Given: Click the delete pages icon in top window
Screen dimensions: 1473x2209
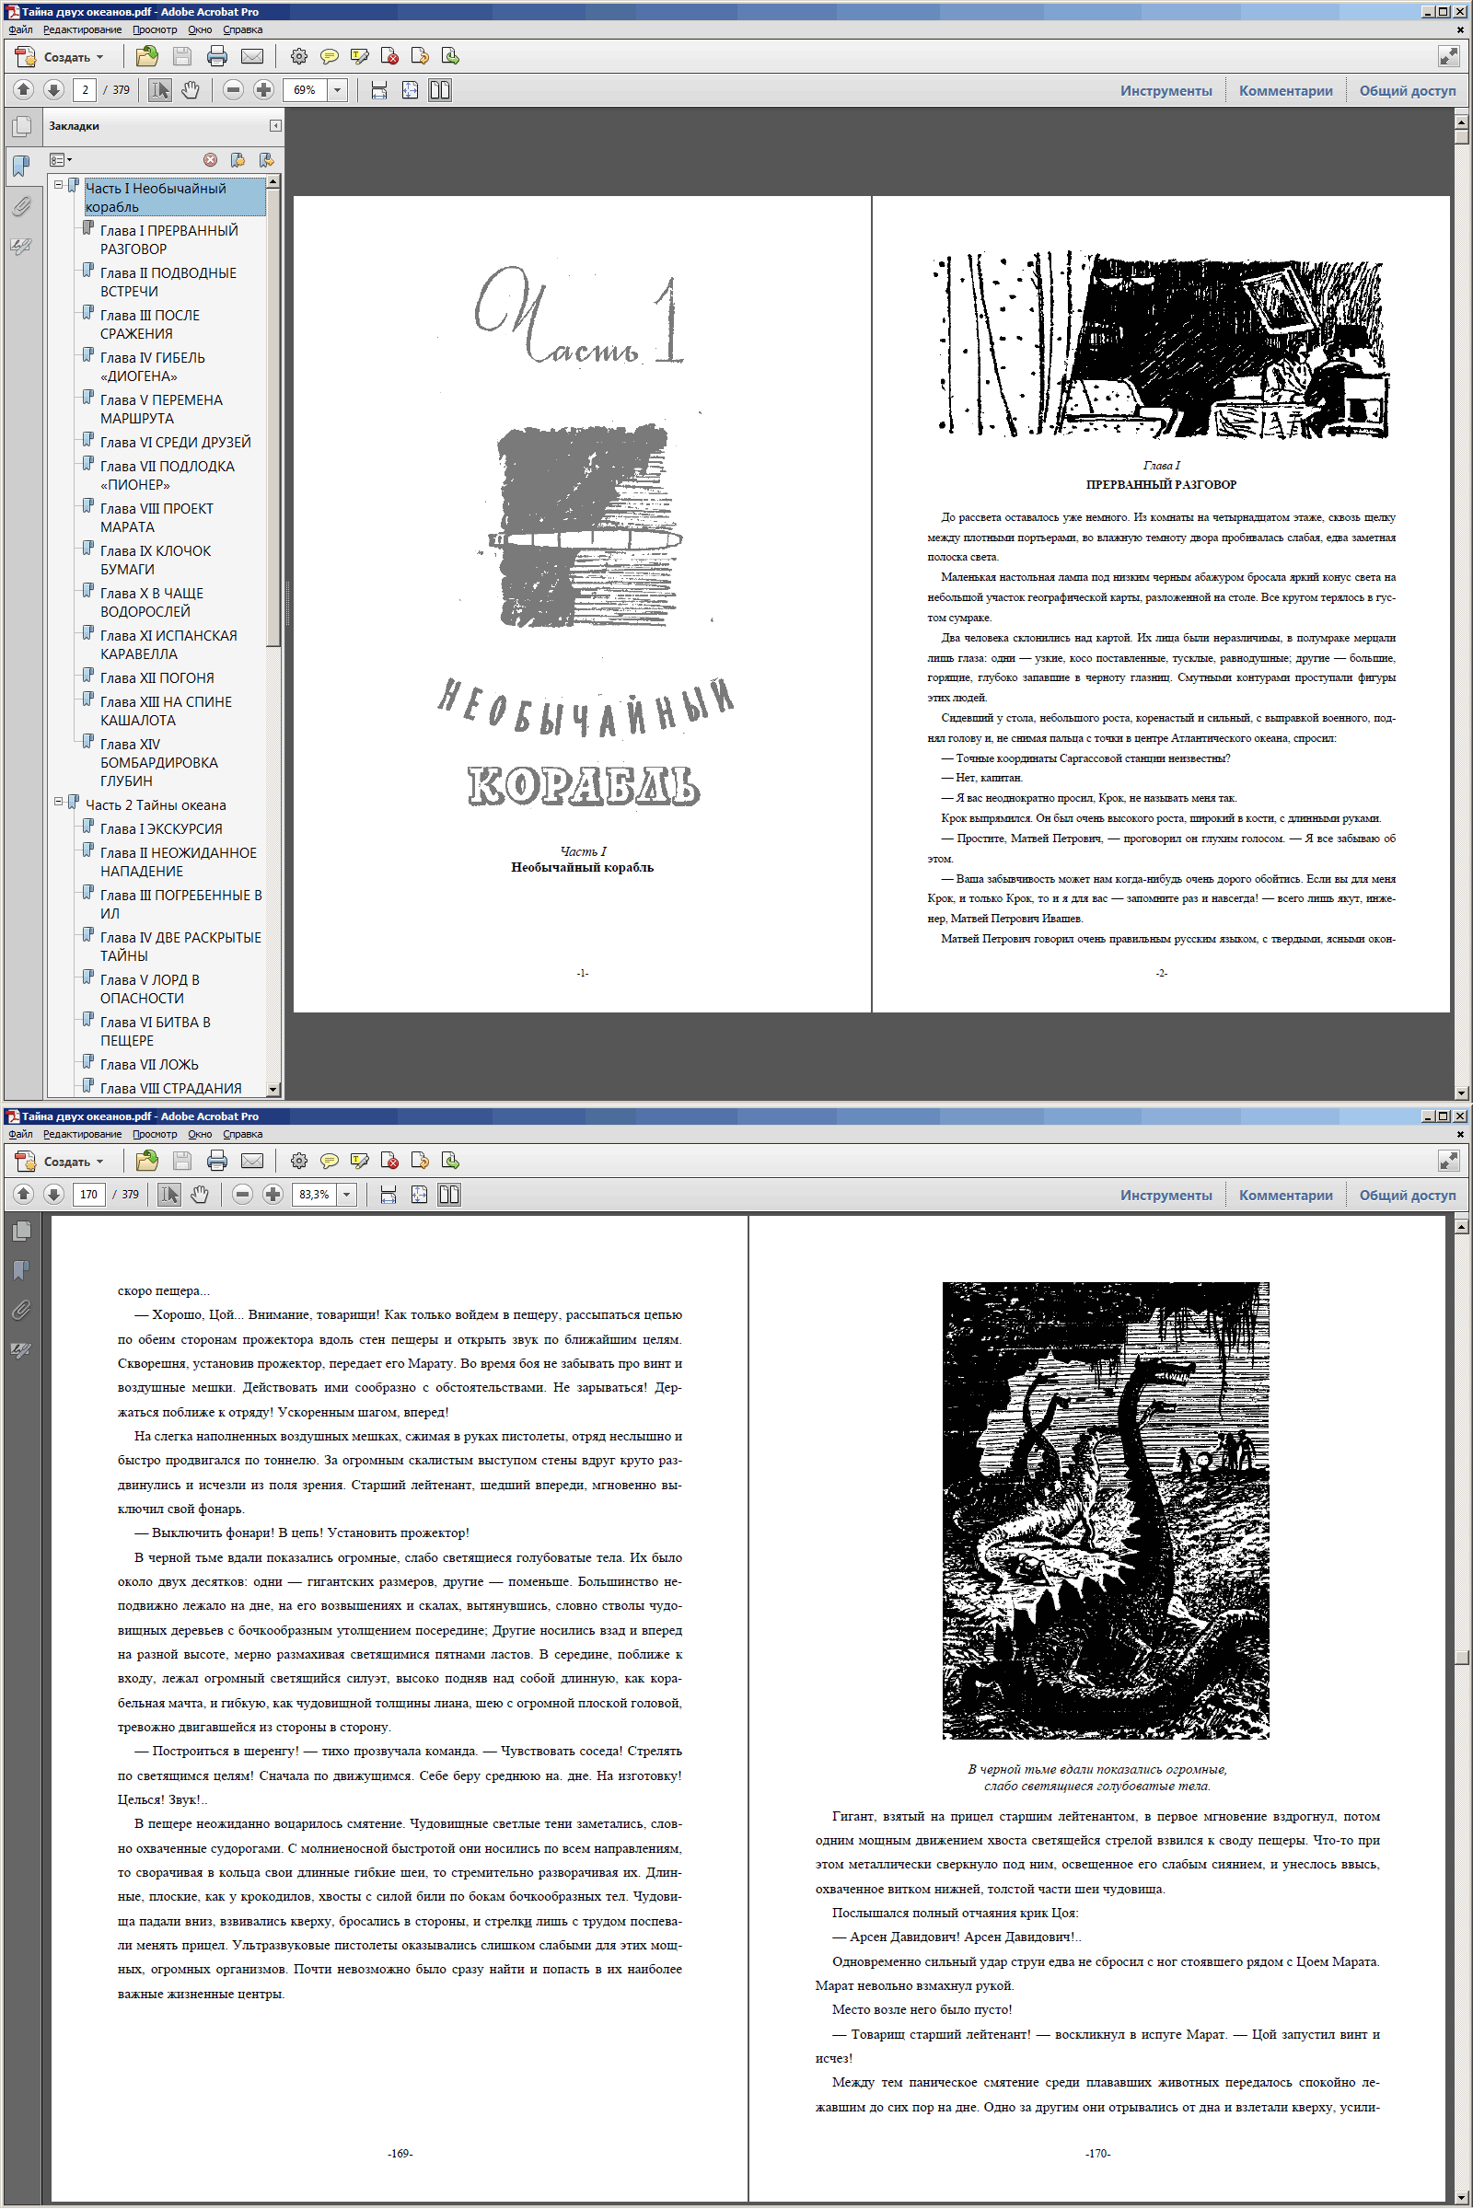Looking at the screenshot, I should coord(389,56).
